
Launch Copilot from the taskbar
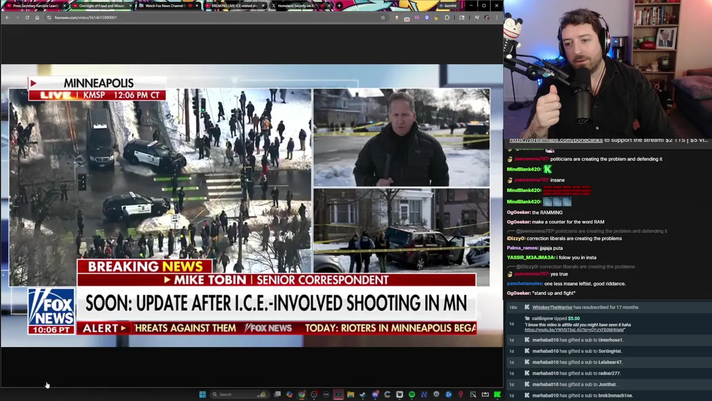point(289,394)
